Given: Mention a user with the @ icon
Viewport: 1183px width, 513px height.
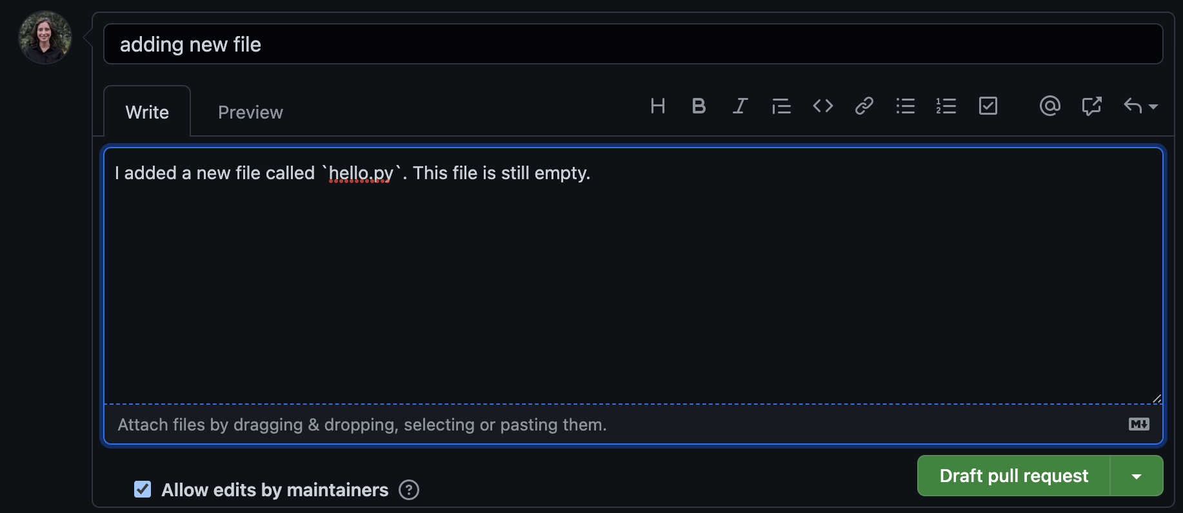Looking at the screenshot, I should tap(1049, 106).
